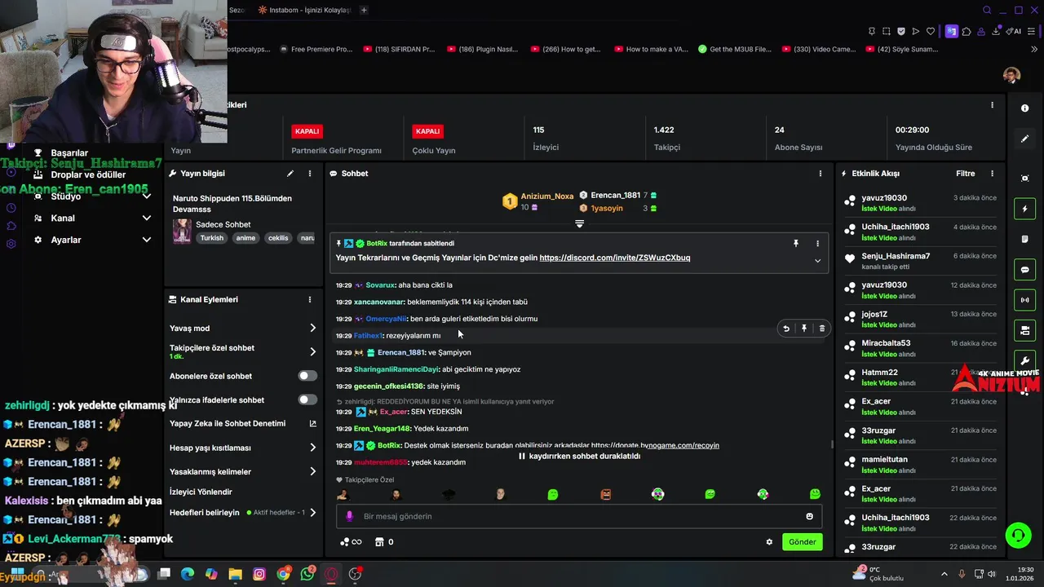Viewport: 1044px width, 587px height.
Task: Edit stream info with pencil icon
Action: pyautogui.click(x=290, y=174)
